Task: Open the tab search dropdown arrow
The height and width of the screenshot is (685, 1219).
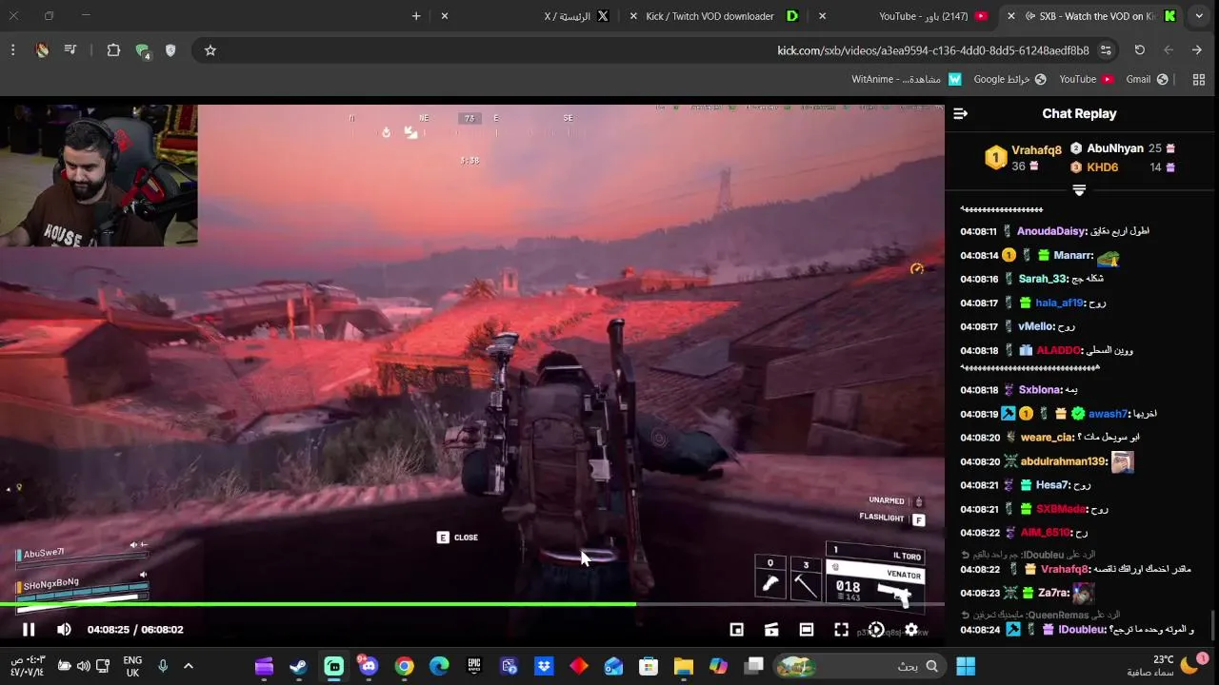Action: pyautogui.click(x=1199, y=16)
